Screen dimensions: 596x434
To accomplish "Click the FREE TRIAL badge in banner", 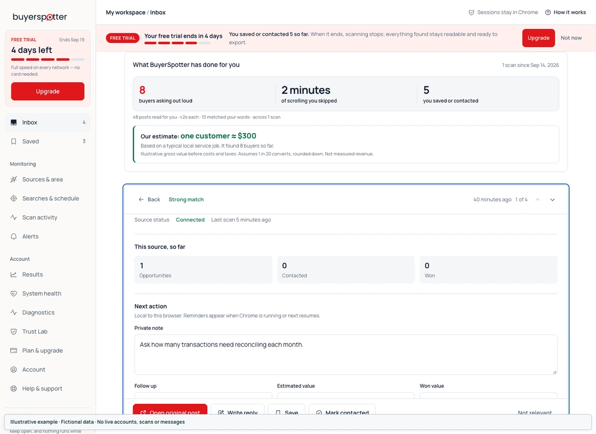I will tap(123, 38).
